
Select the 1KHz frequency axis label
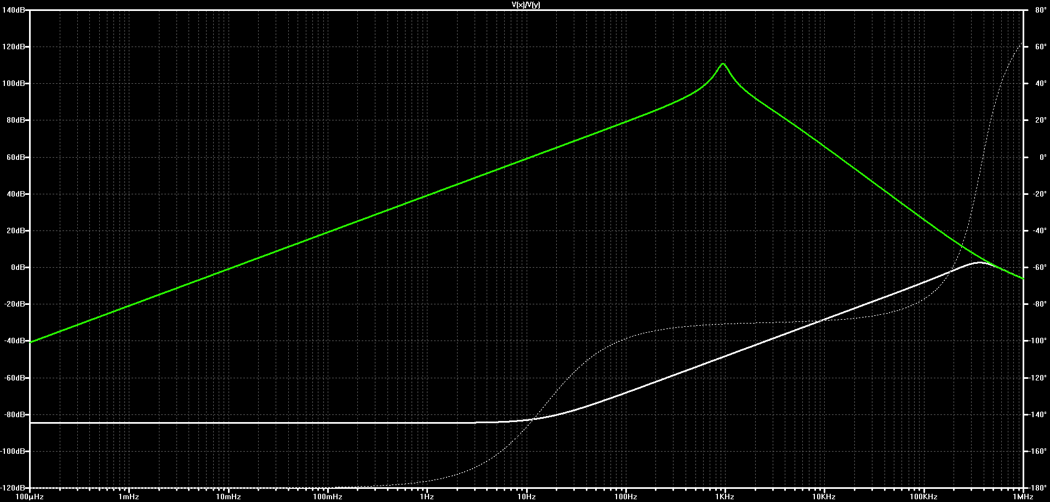tap(724, 497)
